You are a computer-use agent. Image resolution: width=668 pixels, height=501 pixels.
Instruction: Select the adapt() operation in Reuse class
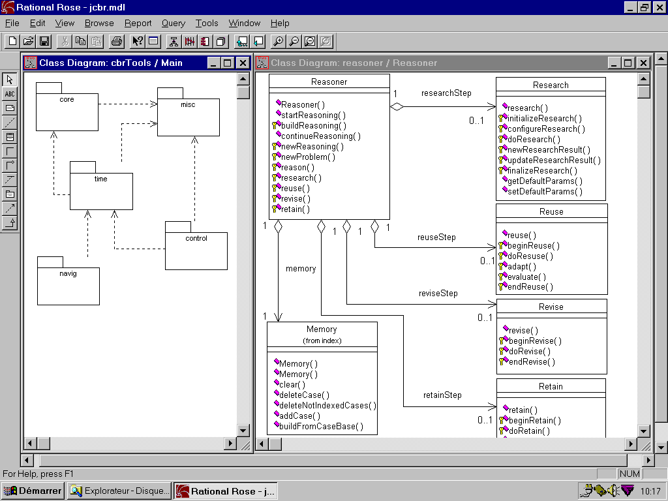(x=522, y=266)
